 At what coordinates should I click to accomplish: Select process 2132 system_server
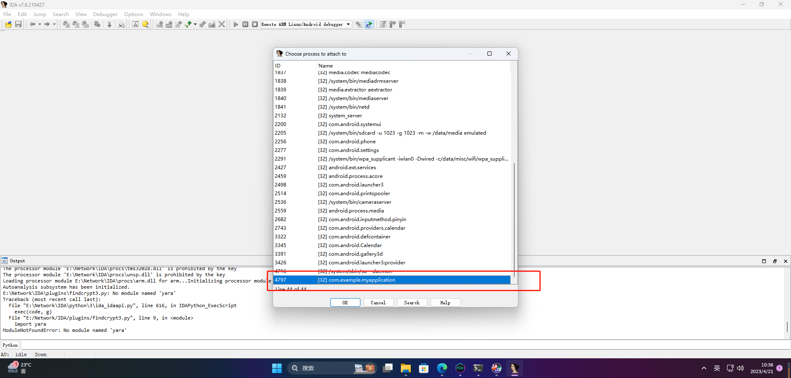coord(392,116)
